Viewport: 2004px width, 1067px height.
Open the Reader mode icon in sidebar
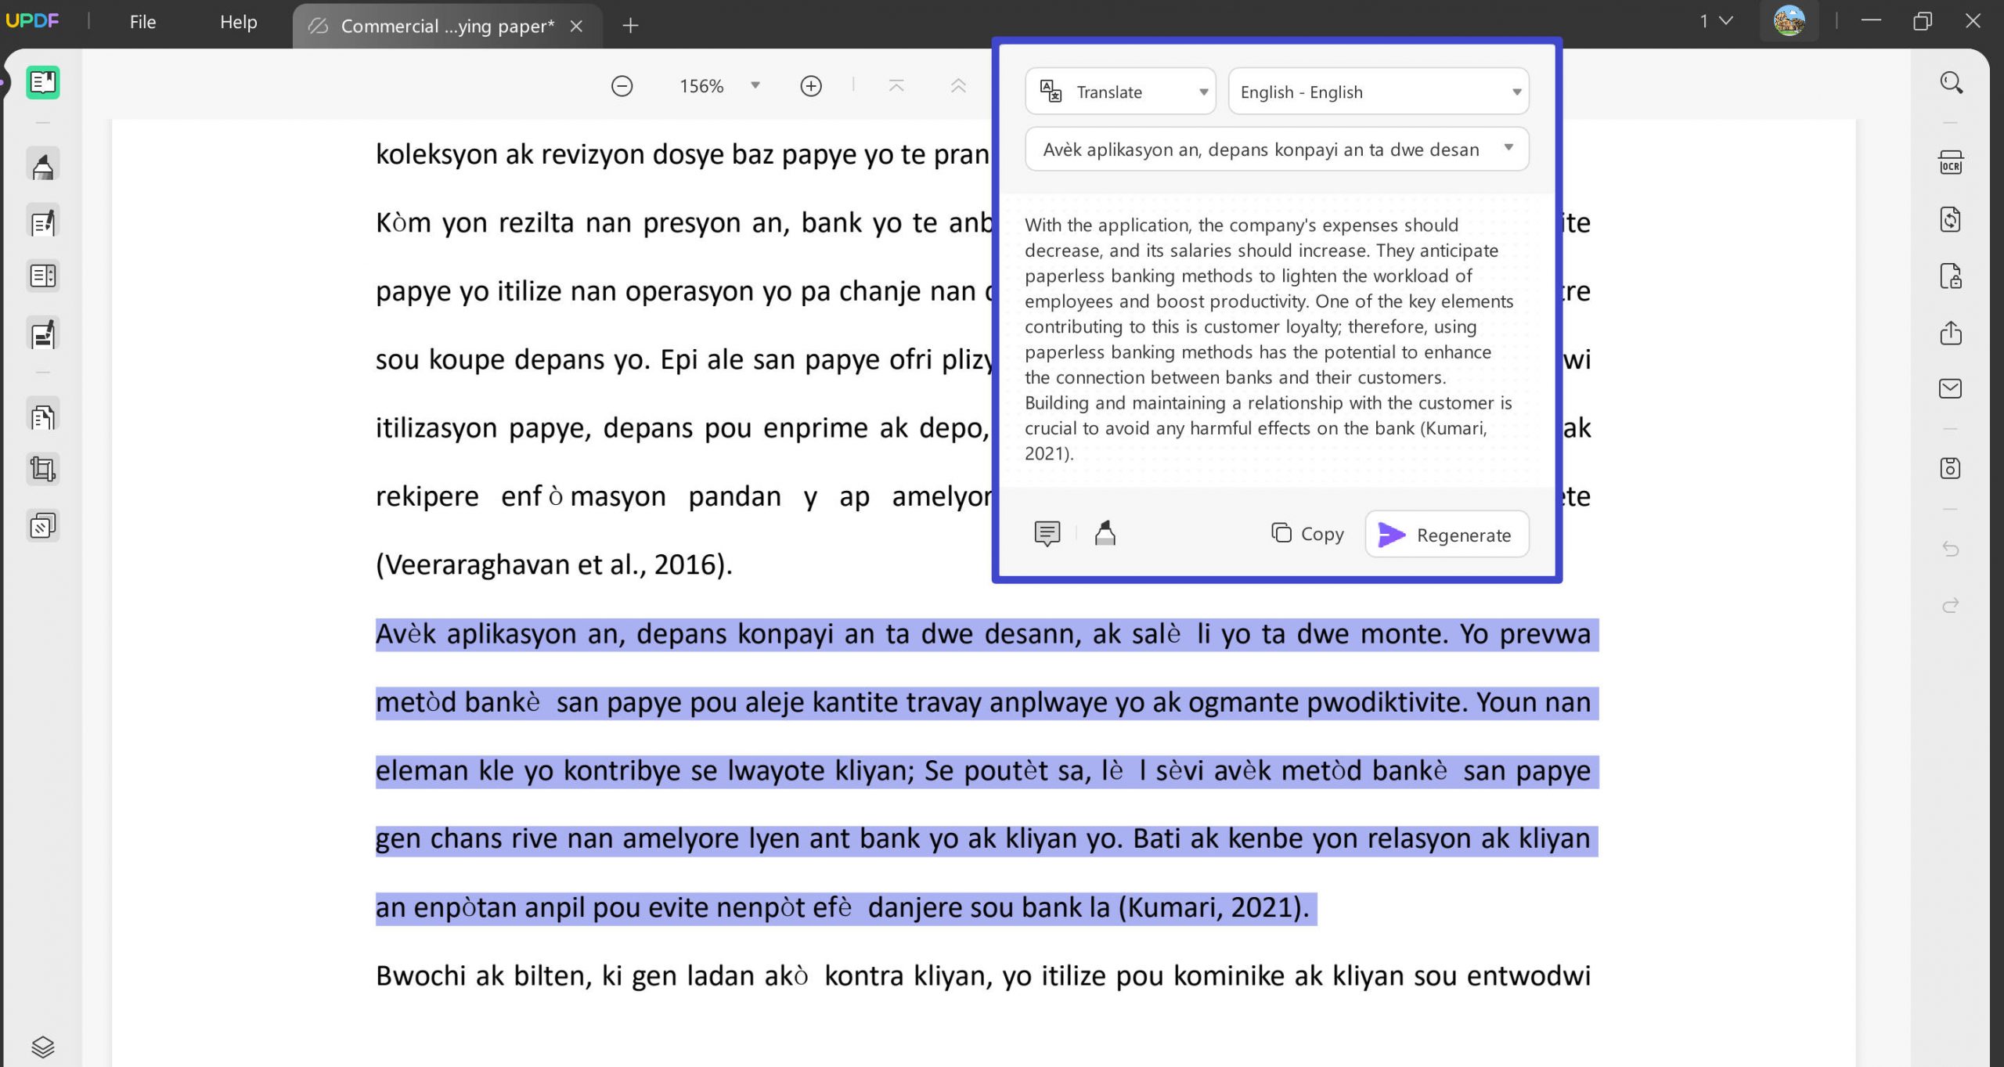coord(43,82)
